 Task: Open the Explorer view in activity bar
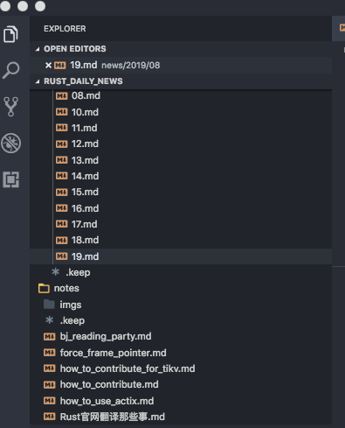pos(10,34)
